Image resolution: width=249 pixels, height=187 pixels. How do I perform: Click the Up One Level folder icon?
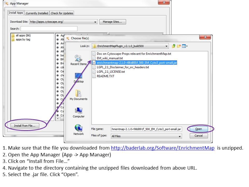pos(174,46)
